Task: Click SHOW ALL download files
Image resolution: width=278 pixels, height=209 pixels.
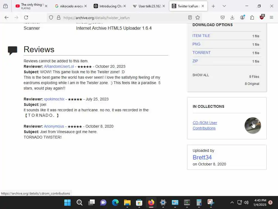Action: pyautogui.click(x=201, y=75)
